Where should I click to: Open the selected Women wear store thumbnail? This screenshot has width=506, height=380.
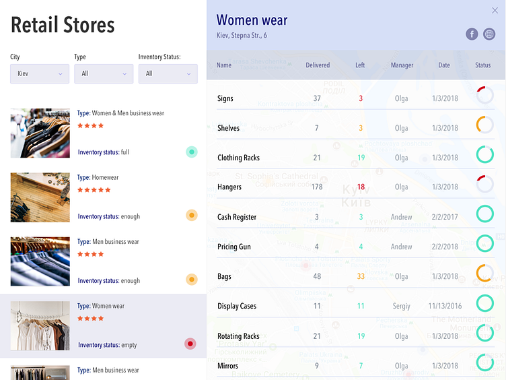(x=40, y=326)
